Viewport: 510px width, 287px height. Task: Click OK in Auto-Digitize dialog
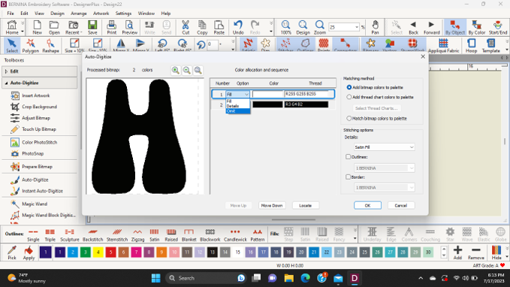[x=367, y=205]
